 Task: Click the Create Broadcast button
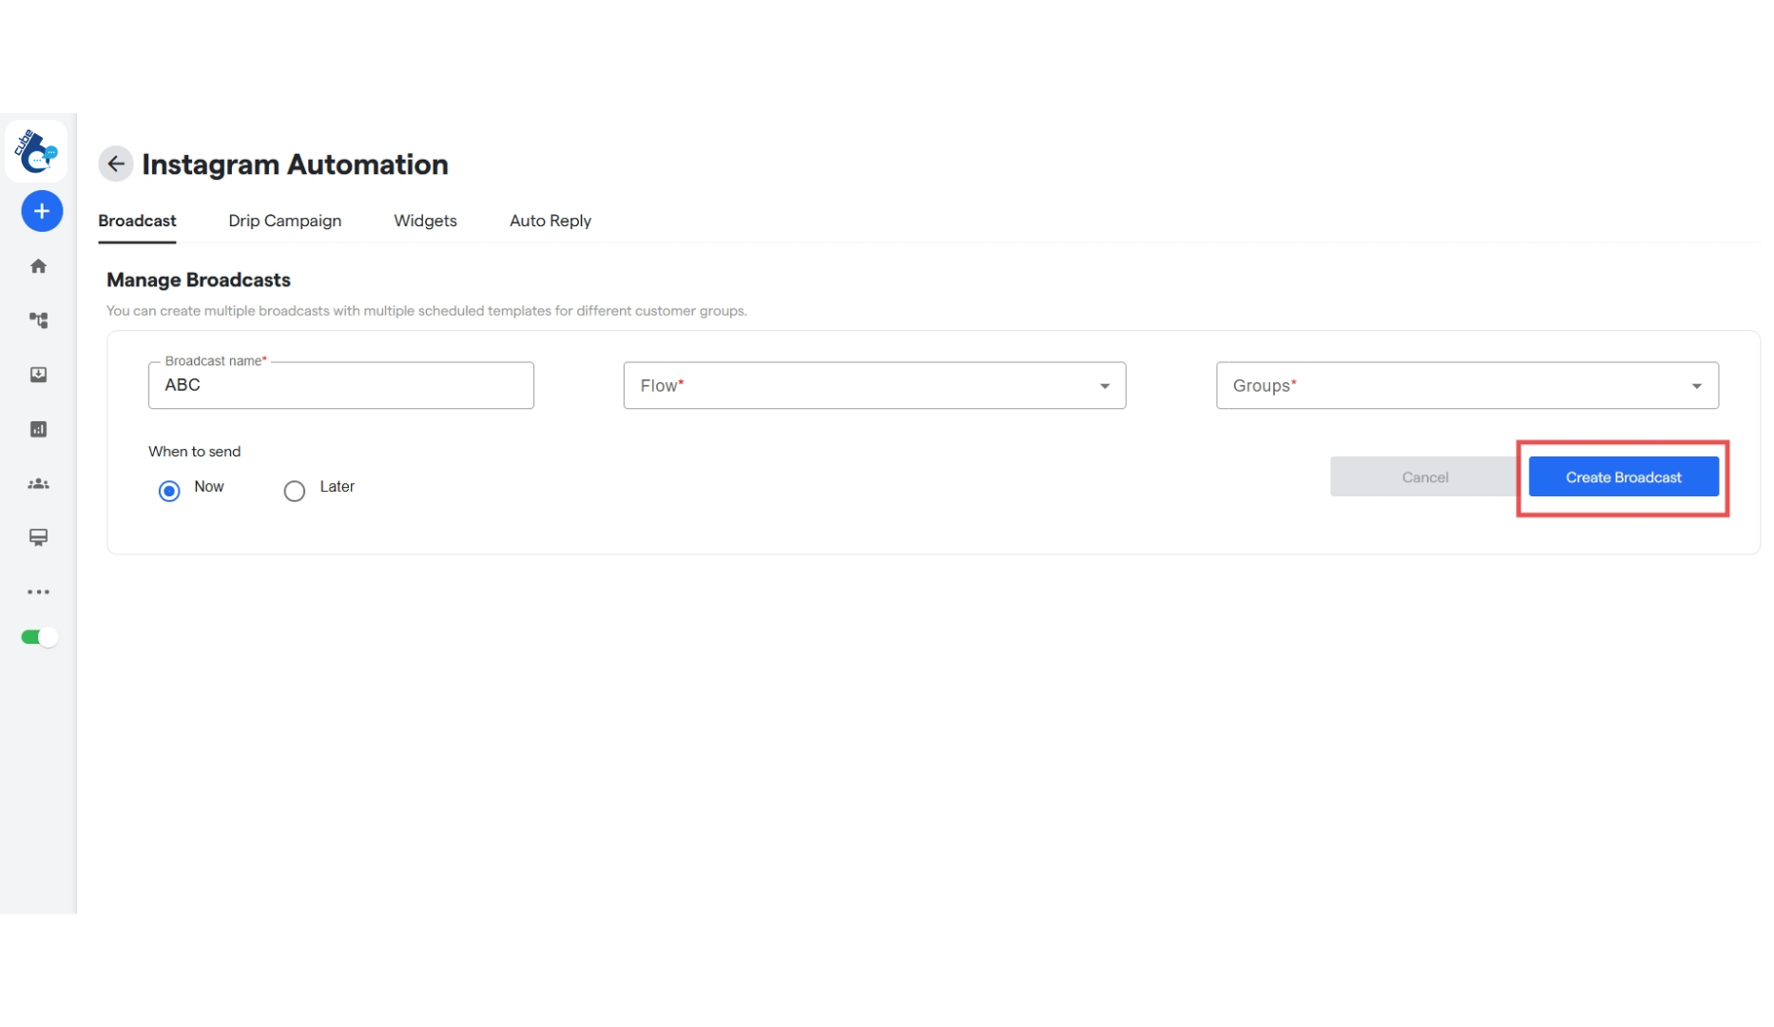coord(1624,477)
